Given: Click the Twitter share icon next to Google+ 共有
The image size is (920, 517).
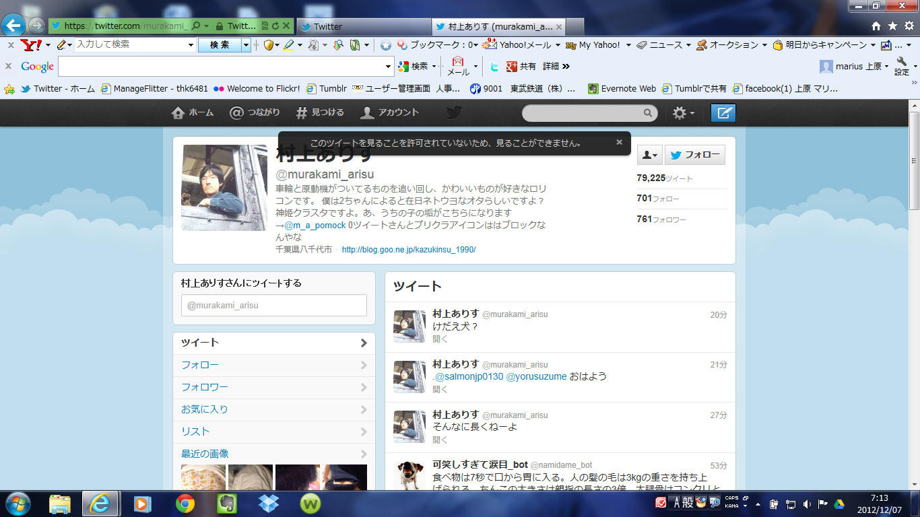Looking at the screenshot, I should (494, 67).
